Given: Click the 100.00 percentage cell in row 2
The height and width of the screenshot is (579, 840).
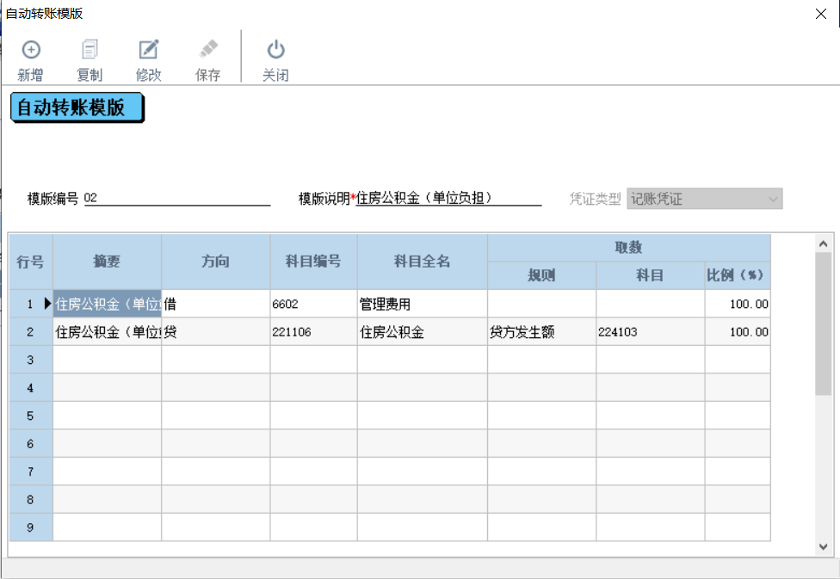Looking at the screenshot, I should point(738,332).
